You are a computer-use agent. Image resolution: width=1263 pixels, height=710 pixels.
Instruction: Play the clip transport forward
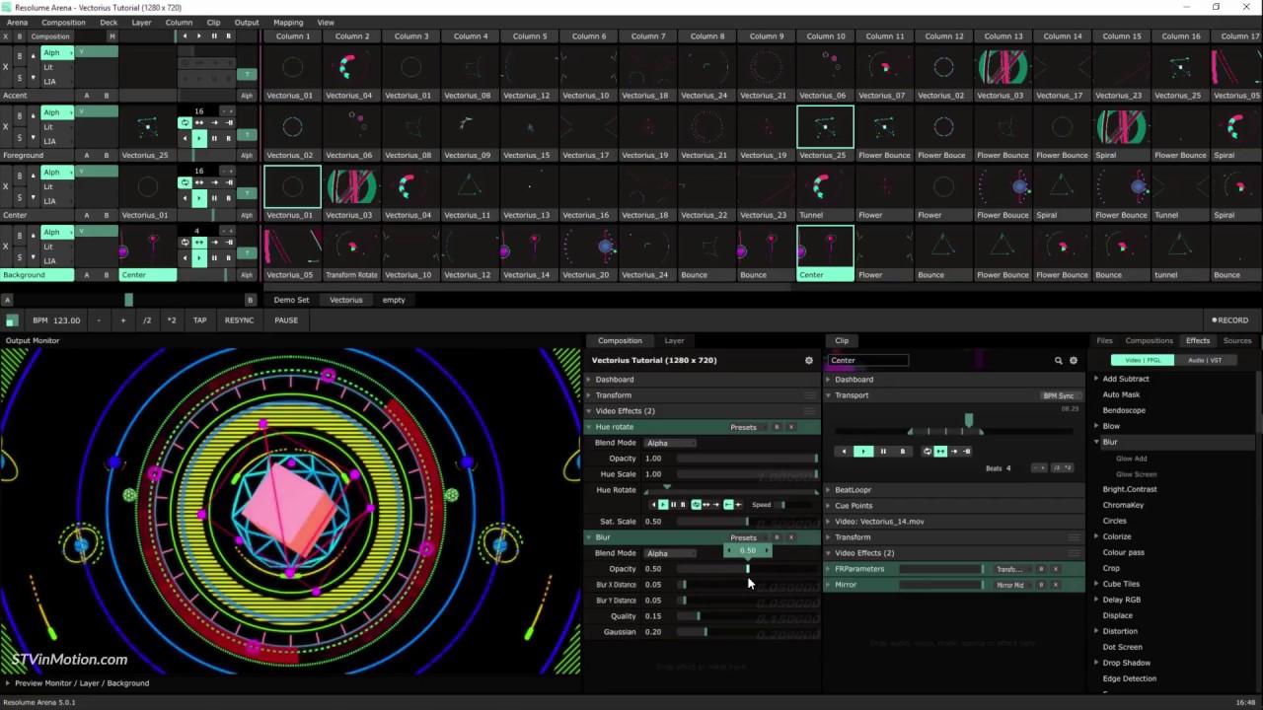click(863, 452)
